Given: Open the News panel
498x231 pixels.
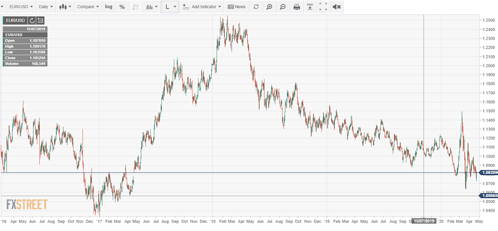Looking at the screenshot, I should [x=237, y=7].
